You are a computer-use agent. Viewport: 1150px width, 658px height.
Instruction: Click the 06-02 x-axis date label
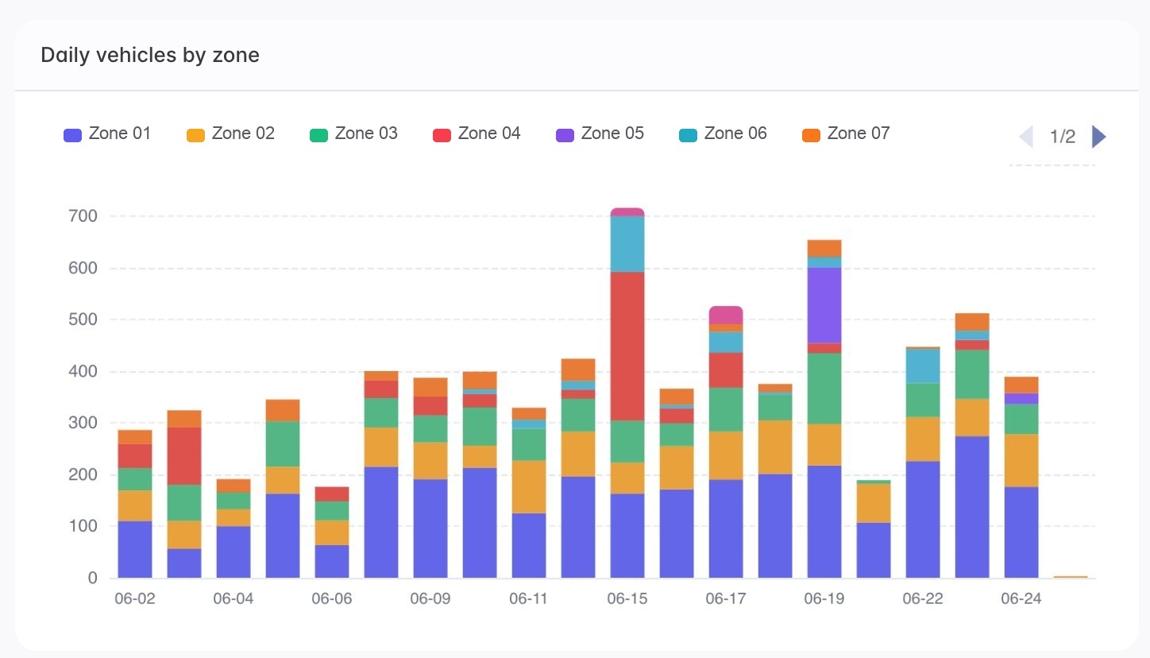pos(135,598)
